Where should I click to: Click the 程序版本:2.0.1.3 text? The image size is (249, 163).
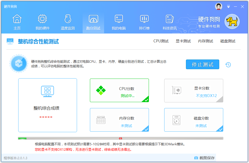point(15,158)
